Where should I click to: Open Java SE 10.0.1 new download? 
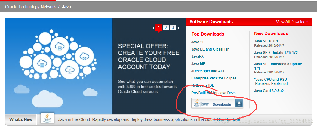click(x=266, y=41)
